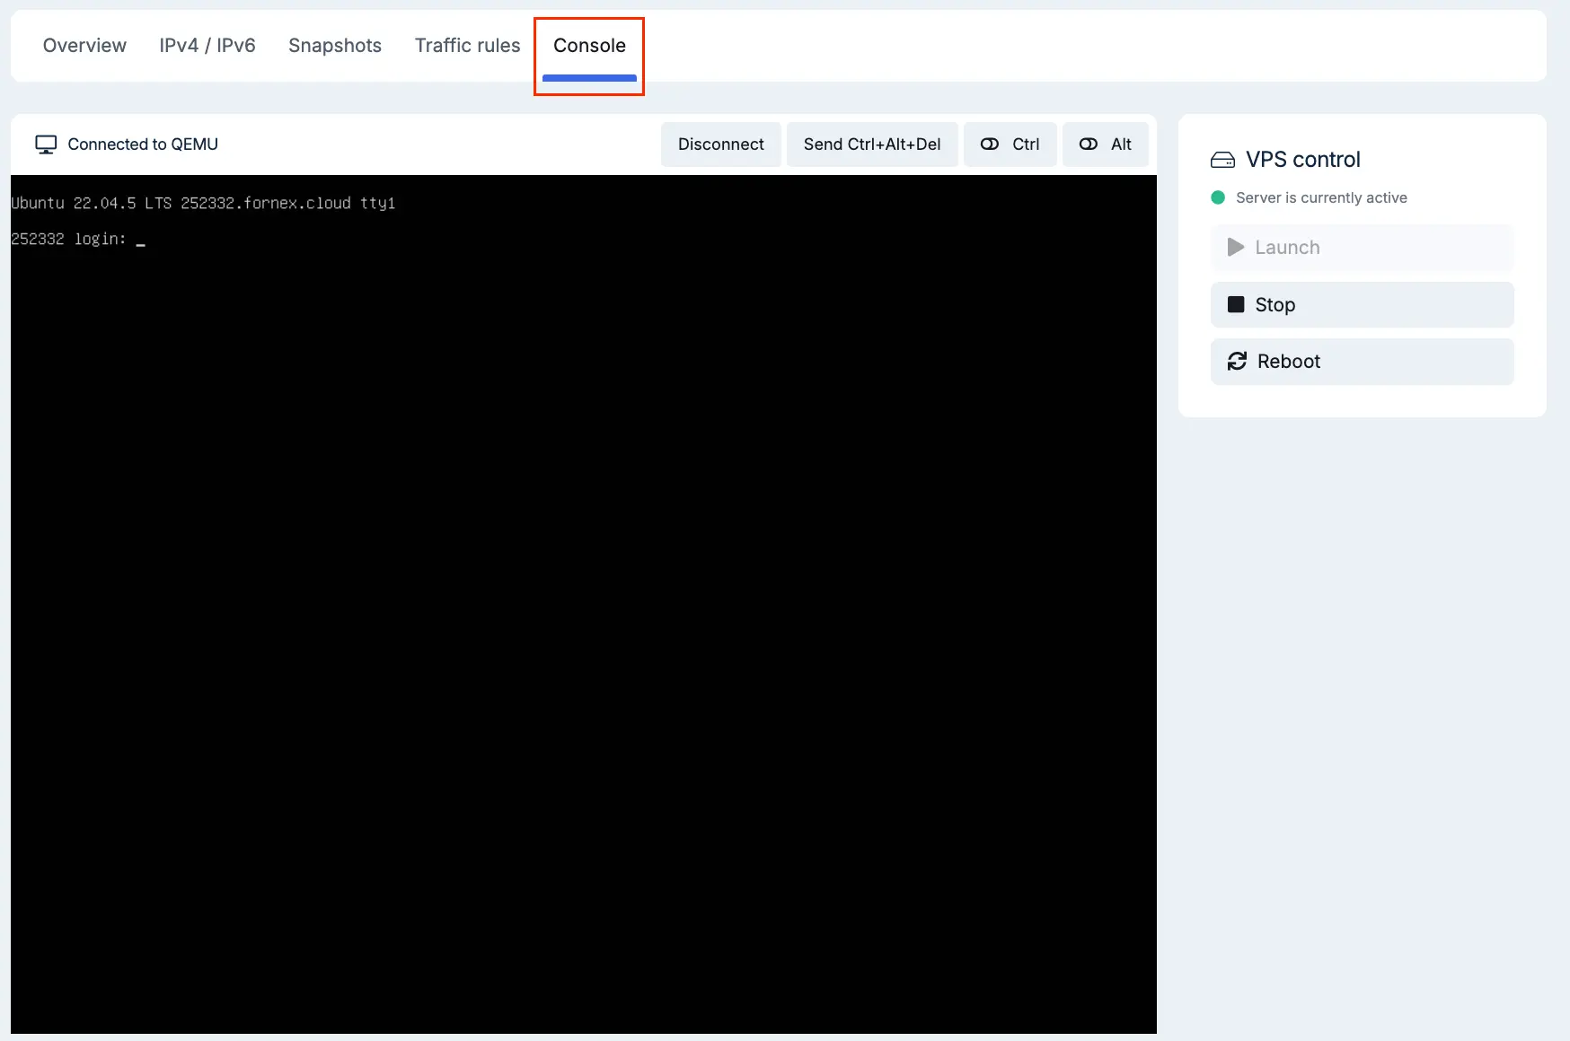Focus the console at the login prompt
Viewport: 1570px width, 1041px height.
point(78,240)
